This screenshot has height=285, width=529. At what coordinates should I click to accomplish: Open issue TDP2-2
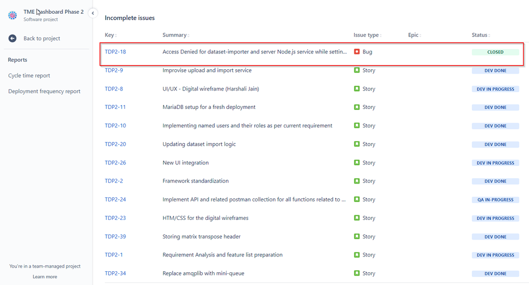(114, 181)
